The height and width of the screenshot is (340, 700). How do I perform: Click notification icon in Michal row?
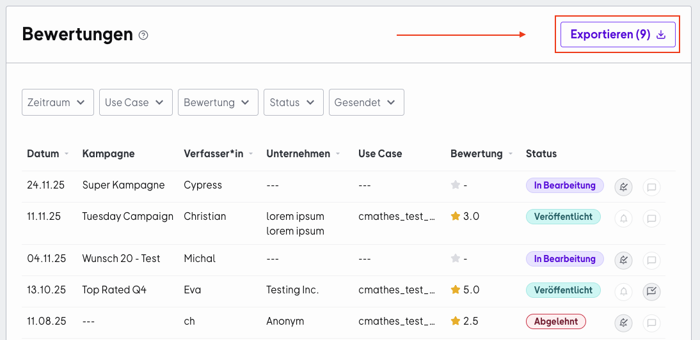(624, 260)
